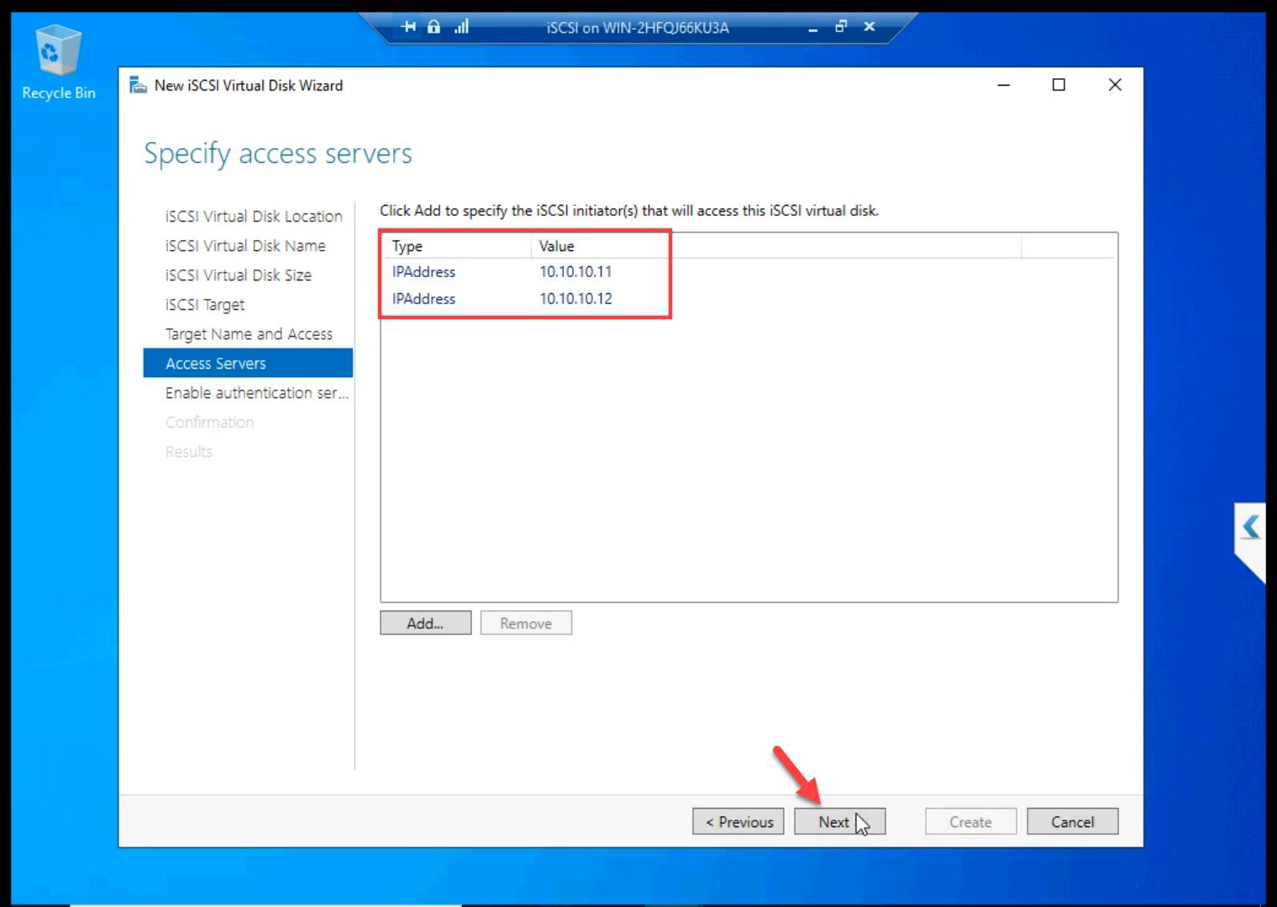Image resolution: width=1277 pixels, height=907 pixels.
Task: Sort by the Type column header
Action: pyautogui.click(x=457, y=246)
